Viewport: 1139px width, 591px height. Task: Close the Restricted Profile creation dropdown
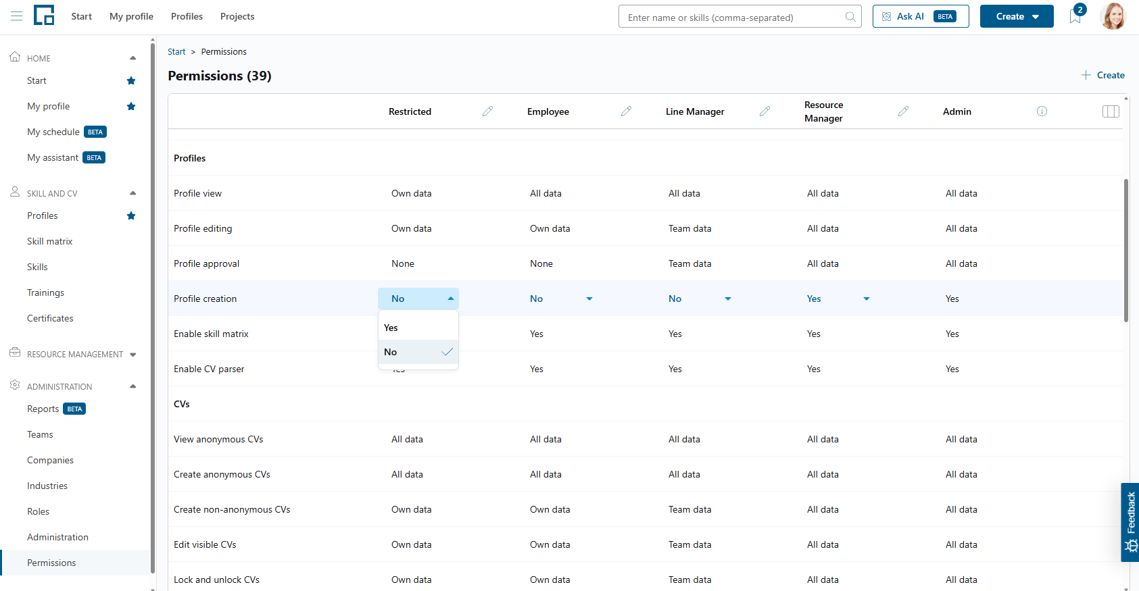418,299
